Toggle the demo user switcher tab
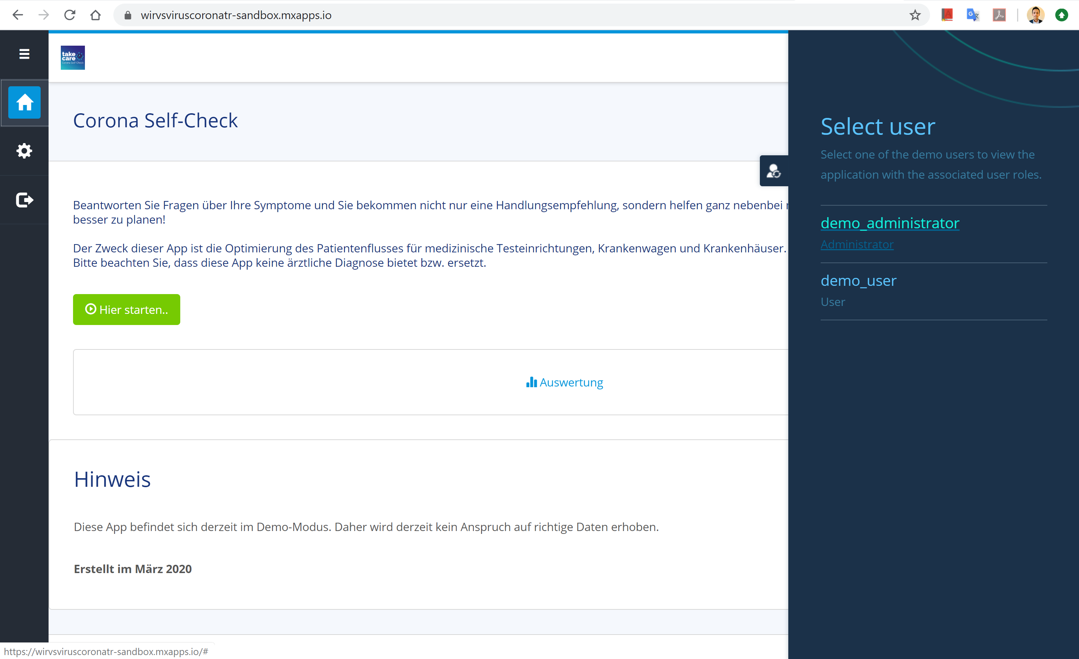This screenshot has width=1079, height=659. point(773,171)
